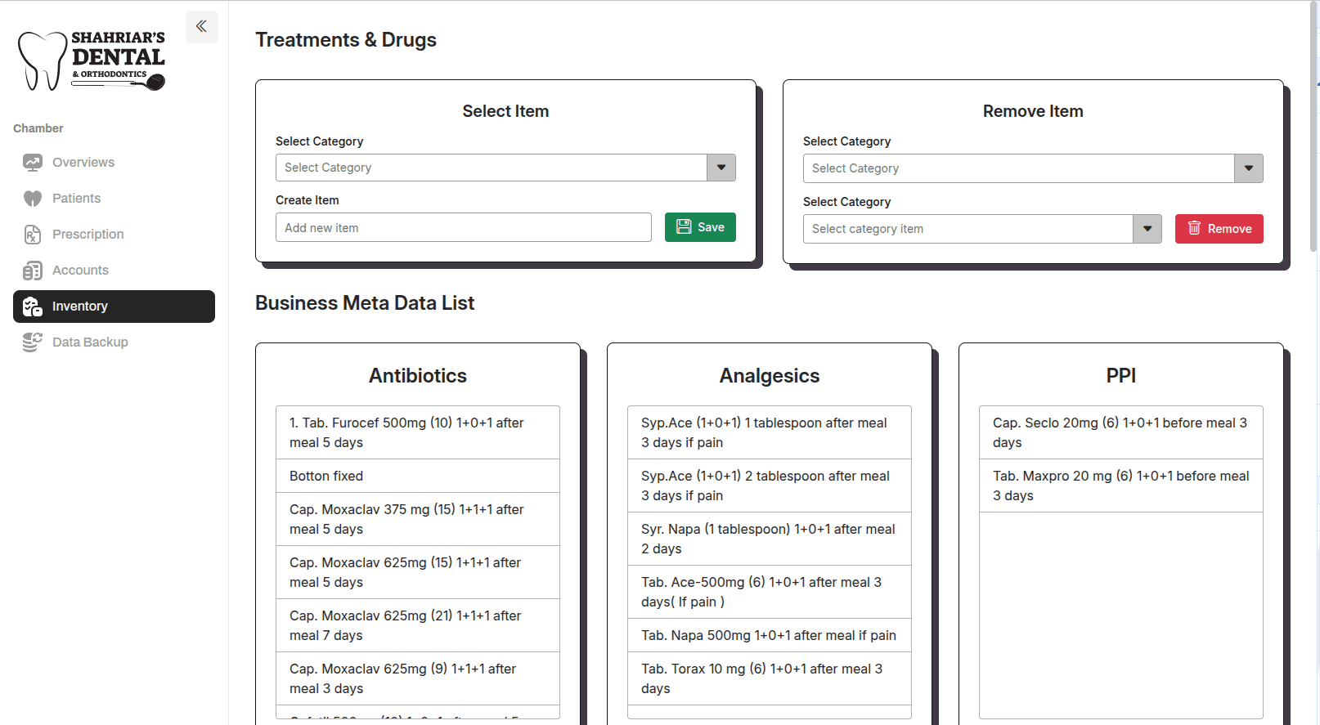Click the Overviews chart icon

(x=33, y=163)
